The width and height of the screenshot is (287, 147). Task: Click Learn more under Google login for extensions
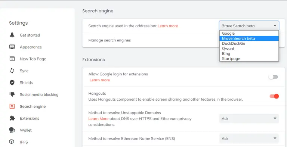100,80
